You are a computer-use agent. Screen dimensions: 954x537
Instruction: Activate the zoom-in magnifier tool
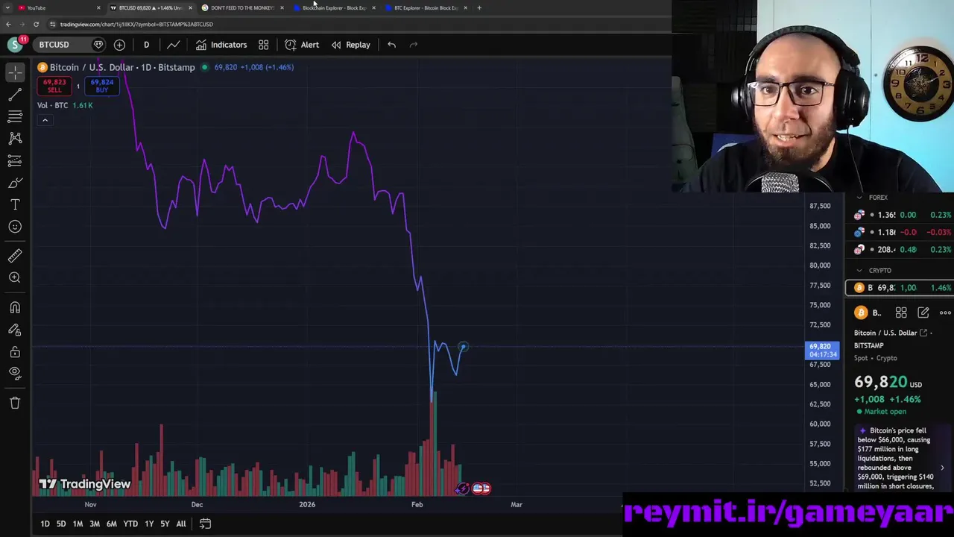[x=15, y=277]
